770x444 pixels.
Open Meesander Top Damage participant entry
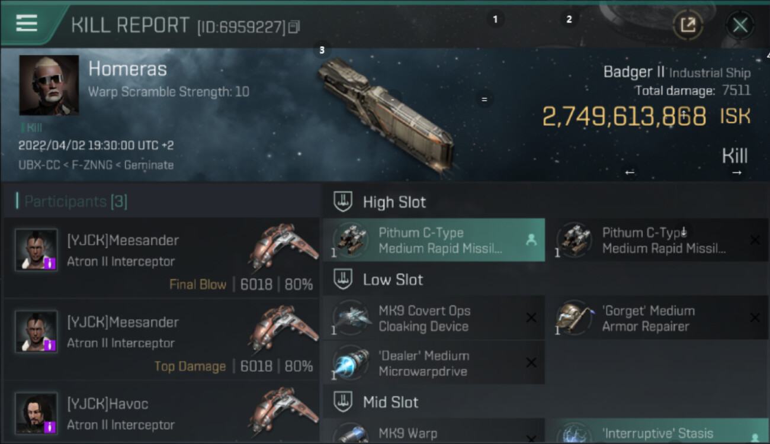(161, 340)
